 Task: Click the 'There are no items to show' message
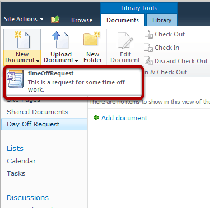[150, 102]
